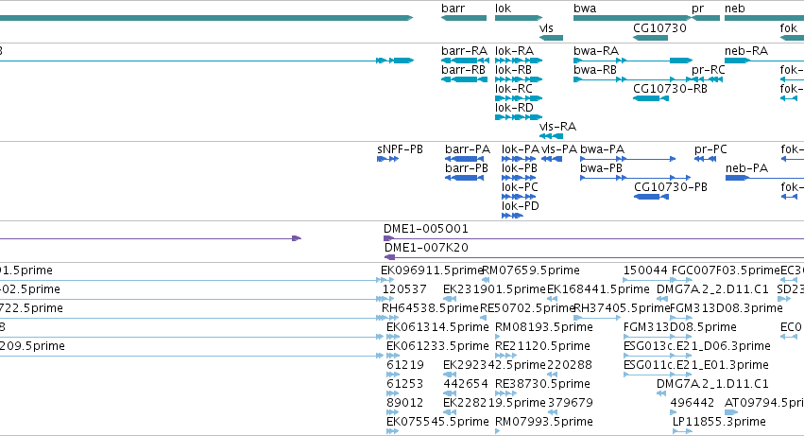This screenshot has width=804, height=436.
Task: Select the CG10730 gene label
Action: 659,28
